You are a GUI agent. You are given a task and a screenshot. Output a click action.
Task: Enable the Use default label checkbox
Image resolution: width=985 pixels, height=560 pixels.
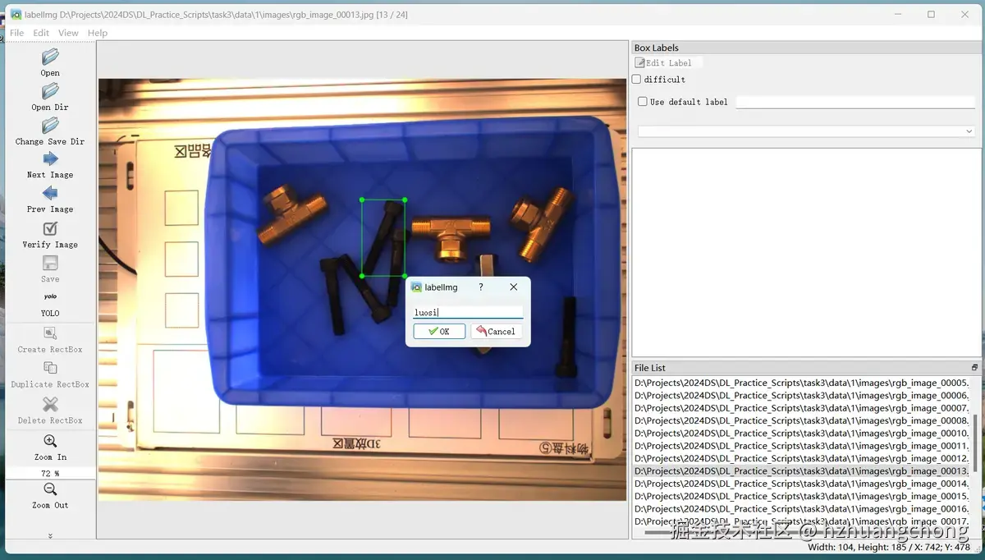tap(644, 102)
